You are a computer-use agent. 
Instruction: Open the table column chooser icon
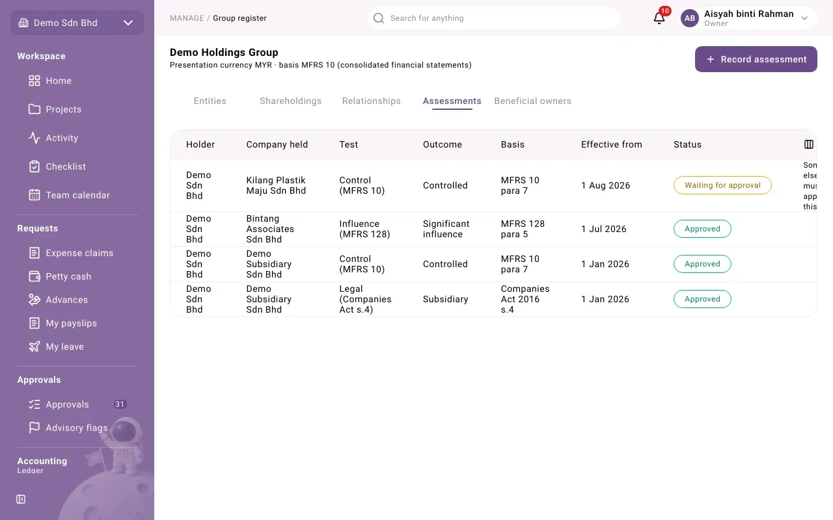(809, 144)
